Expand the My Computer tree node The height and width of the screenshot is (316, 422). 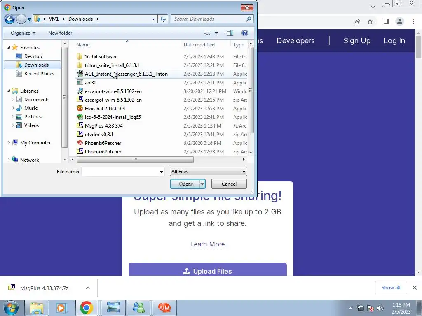click(x=9, y=143)
